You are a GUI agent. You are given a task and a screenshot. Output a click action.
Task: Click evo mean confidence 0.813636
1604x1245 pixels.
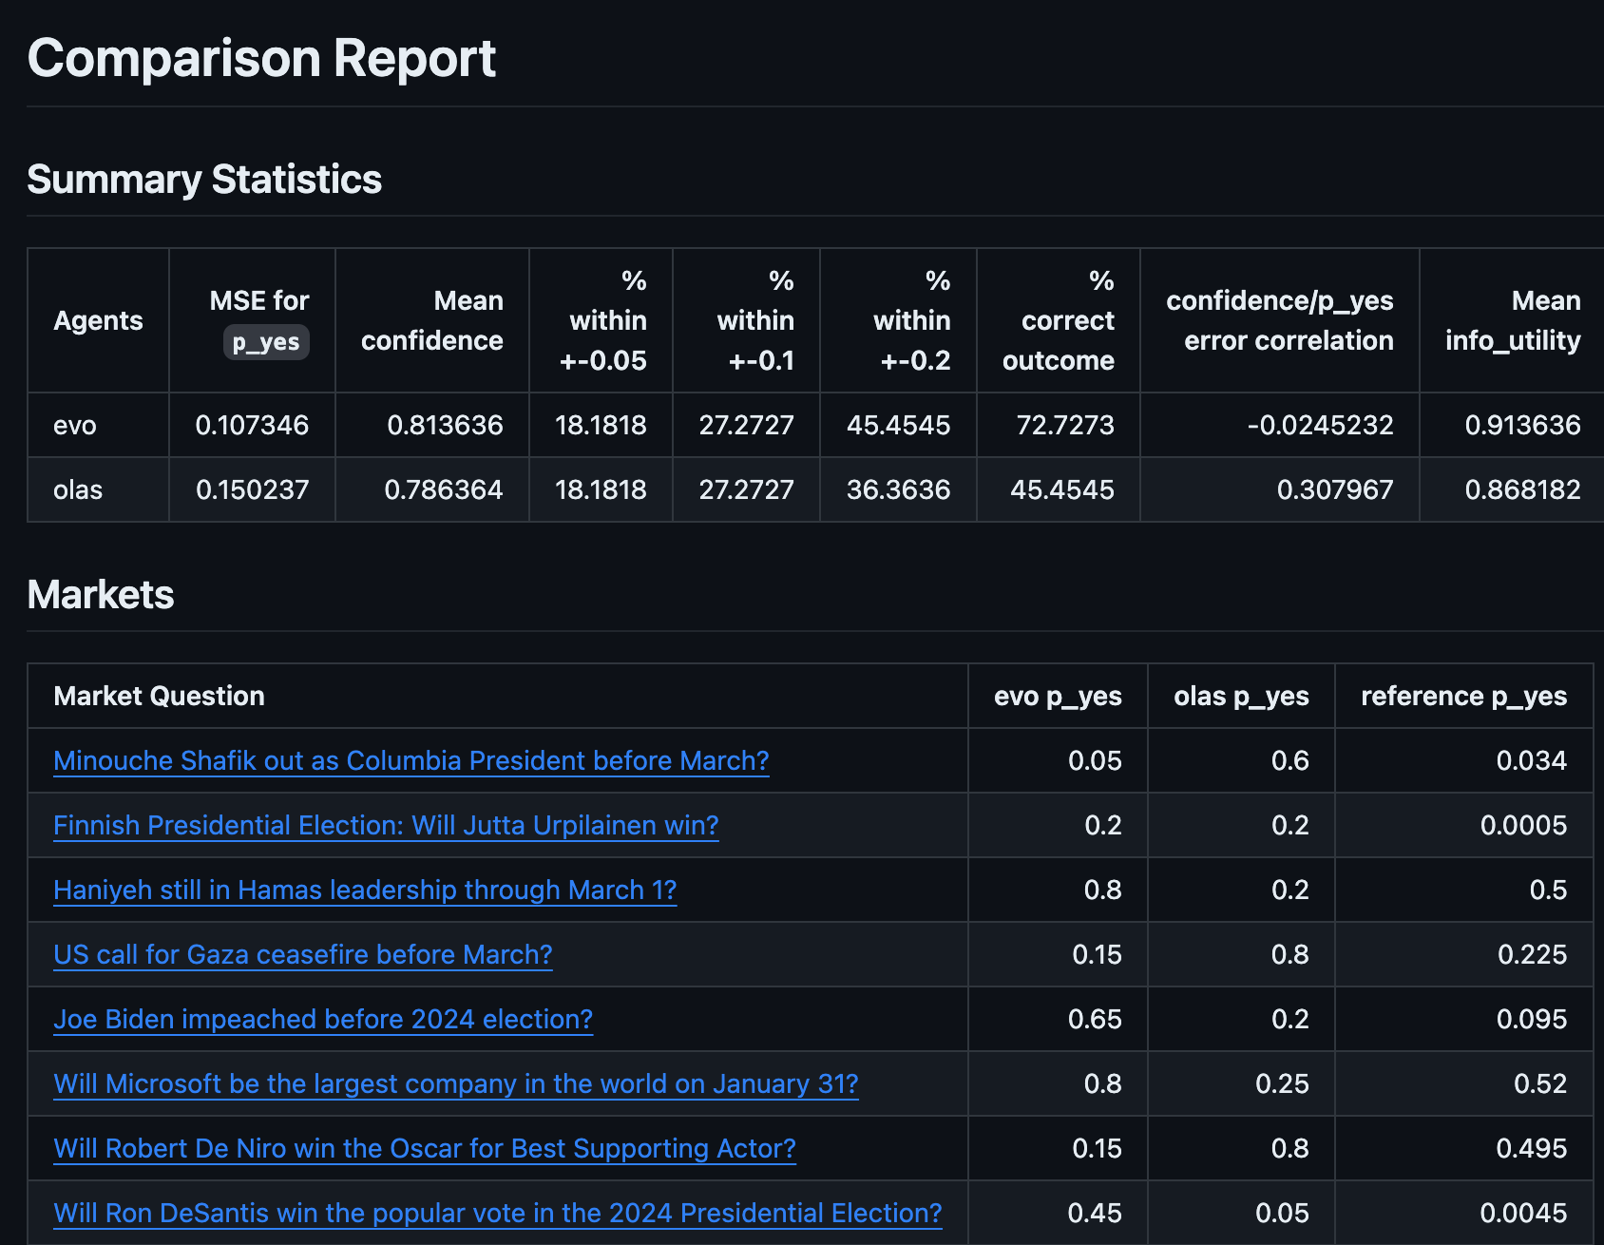[445, 425]
